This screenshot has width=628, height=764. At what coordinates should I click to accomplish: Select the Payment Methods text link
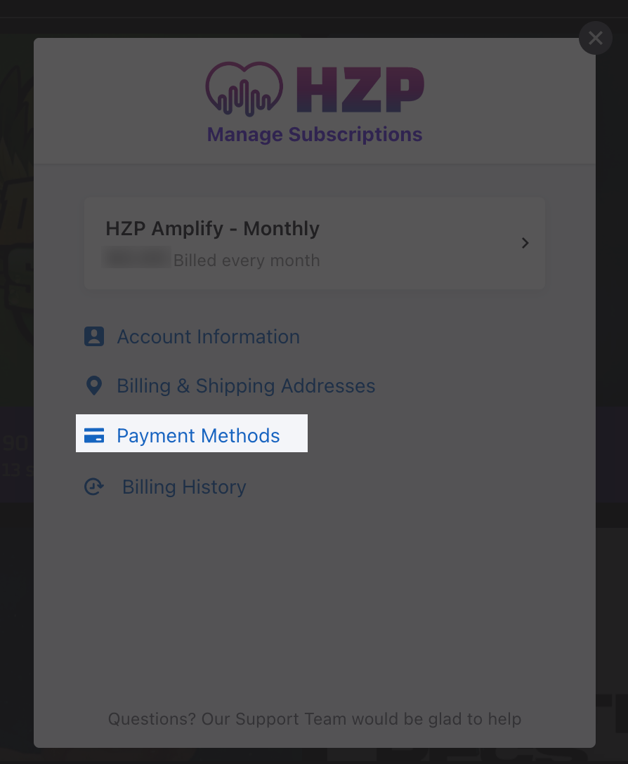coord(198,435)
